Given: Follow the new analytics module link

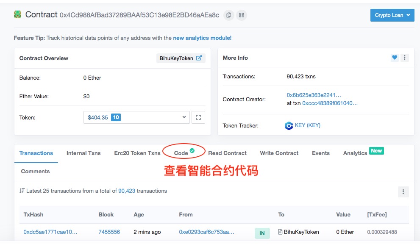Looking at the screenshot, I should [x=202, y=38].
